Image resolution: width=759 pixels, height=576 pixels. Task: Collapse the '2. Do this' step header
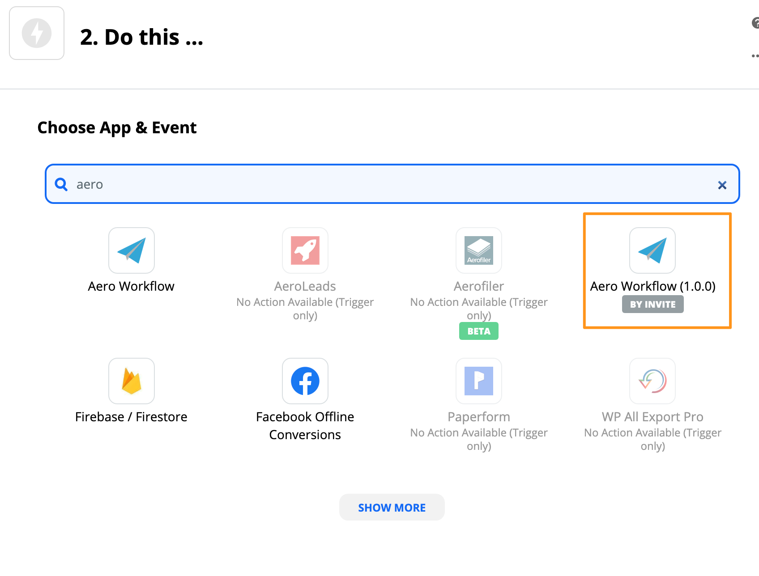(x=142, y=37)
